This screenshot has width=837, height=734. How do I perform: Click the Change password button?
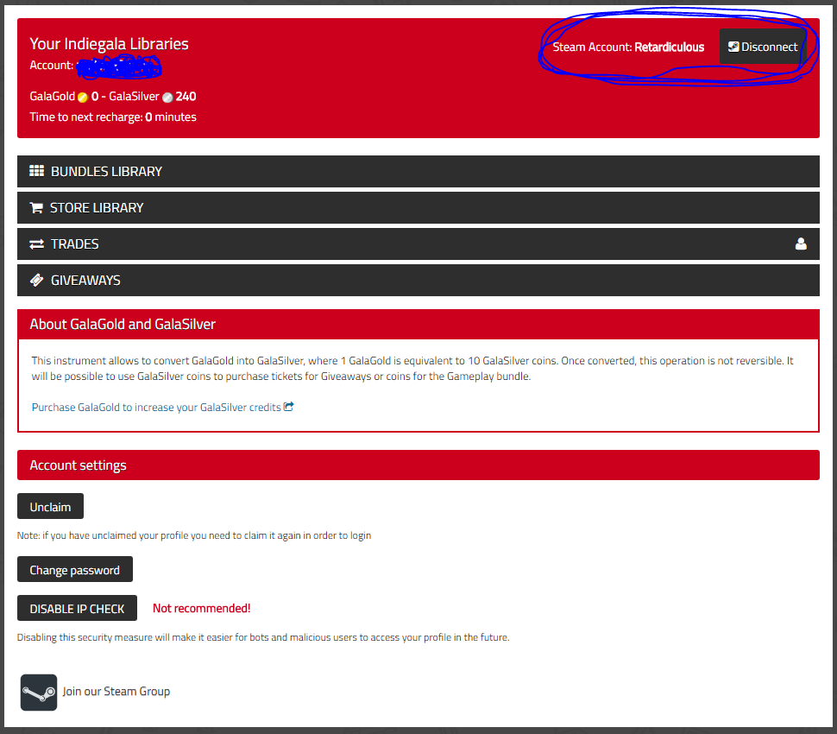75,570
